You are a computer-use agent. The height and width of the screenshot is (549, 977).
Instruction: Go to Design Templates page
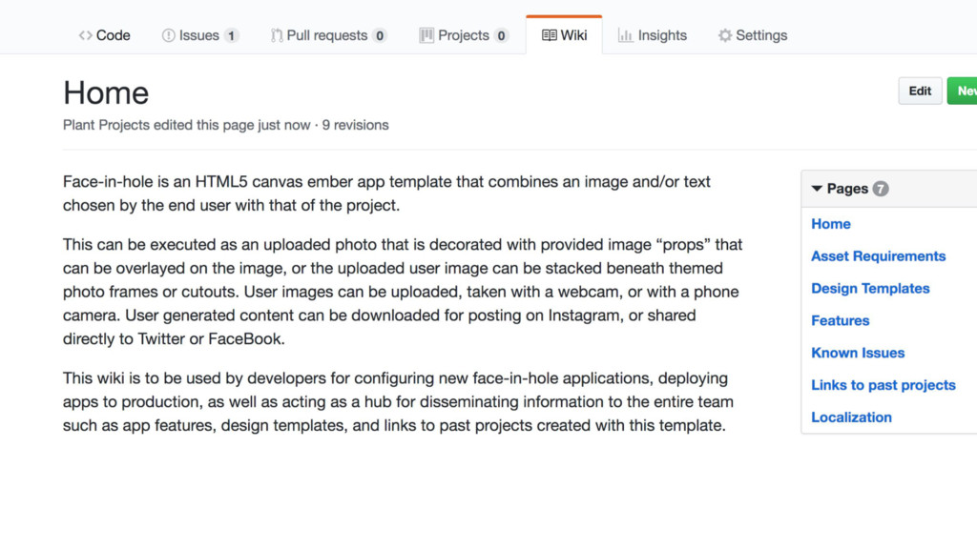(x=870, y=289)
